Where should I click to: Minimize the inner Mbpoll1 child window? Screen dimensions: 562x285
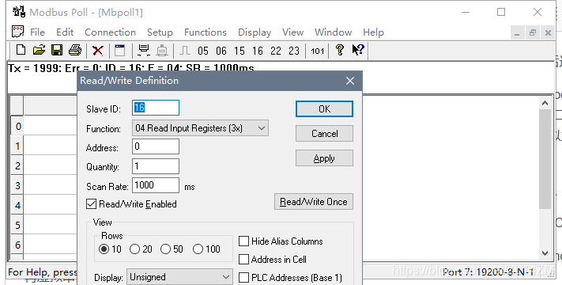click(517, 33)
